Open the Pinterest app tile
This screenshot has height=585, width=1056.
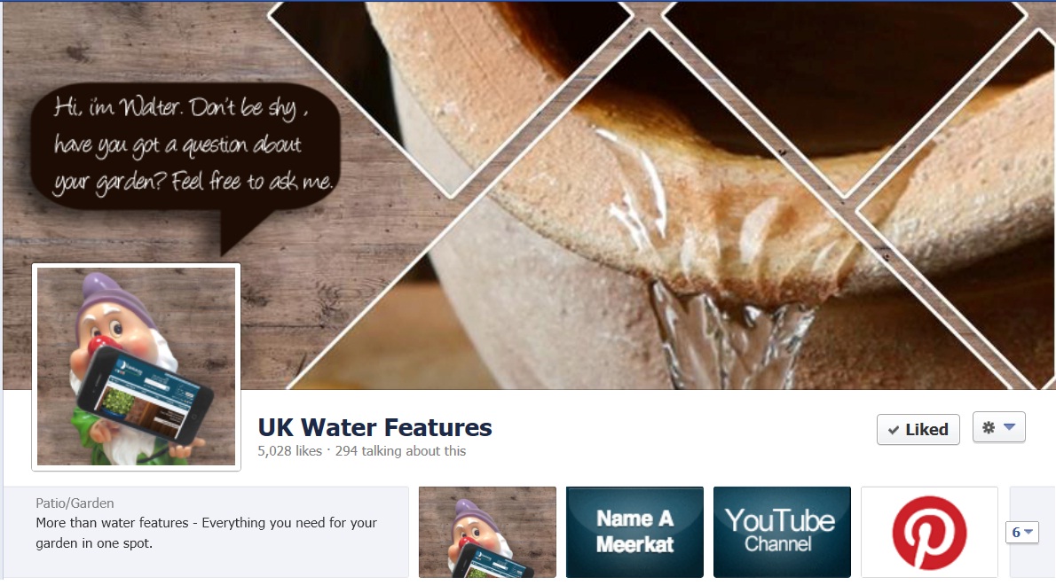(929, 532)
